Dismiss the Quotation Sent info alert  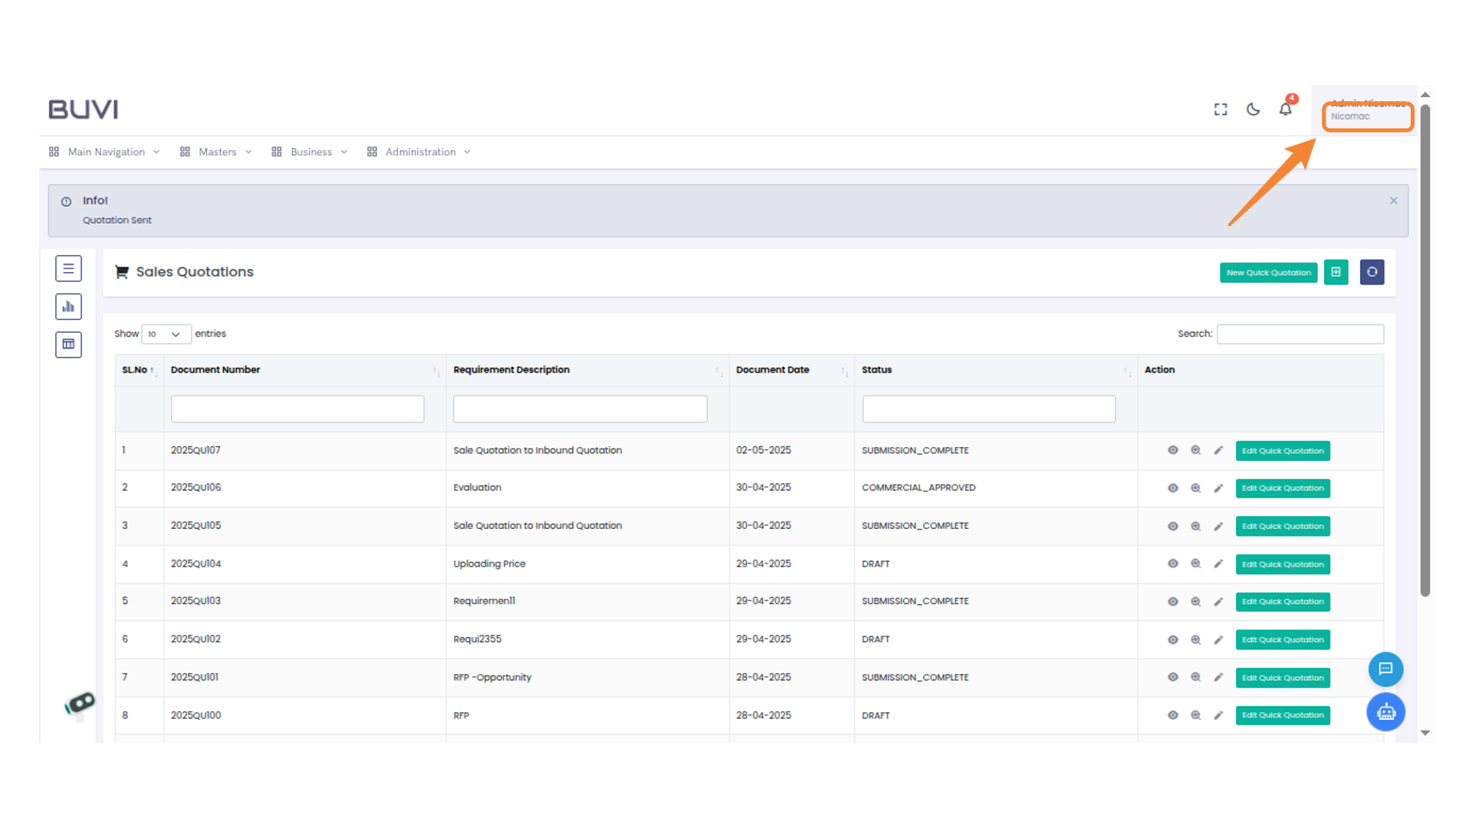click(1394, 201)
